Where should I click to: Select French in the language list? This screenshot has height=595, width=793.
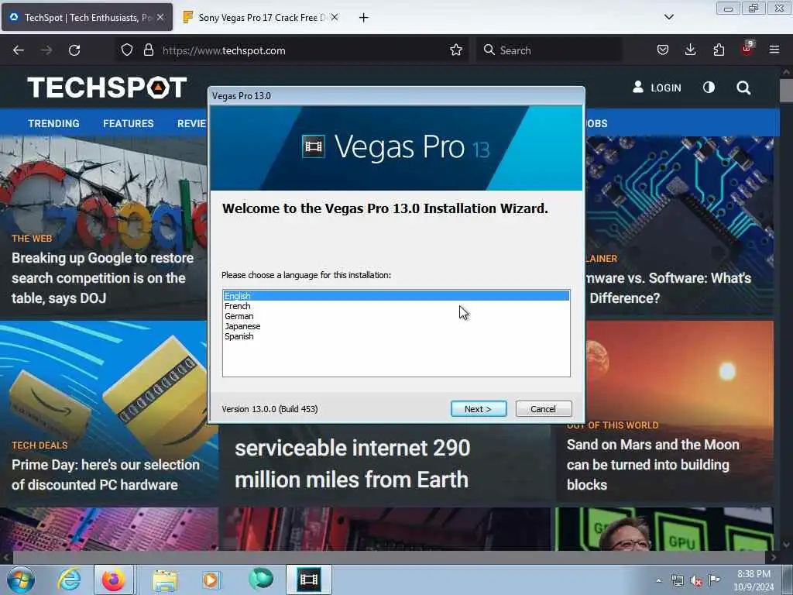click(x=396, y=306)
